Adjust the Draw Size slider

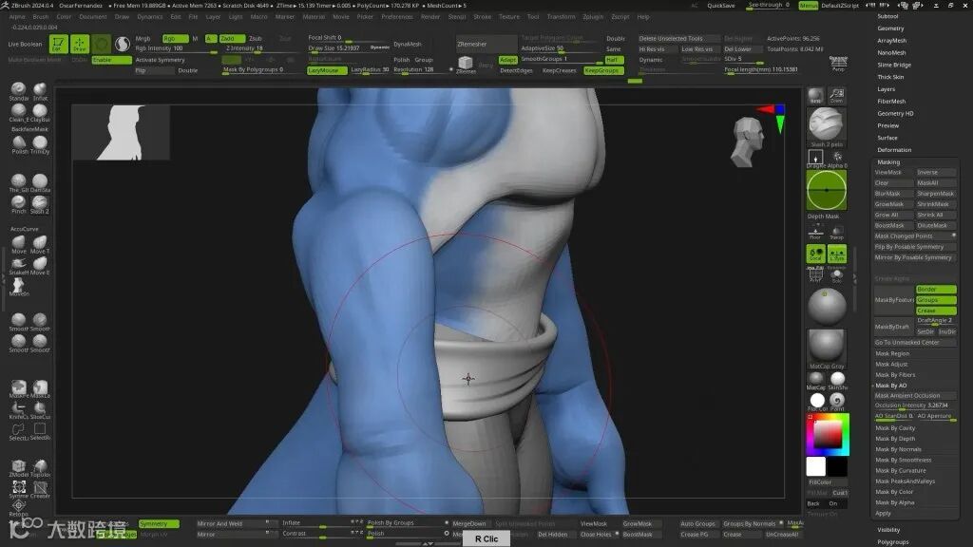pos(349,48)
